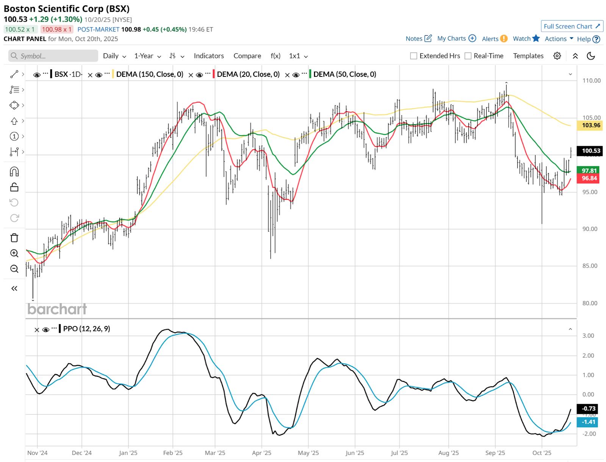Open the Actions dropdown menu
The height and width of the screenshot is (462, 606).
(x=559, y=39)
